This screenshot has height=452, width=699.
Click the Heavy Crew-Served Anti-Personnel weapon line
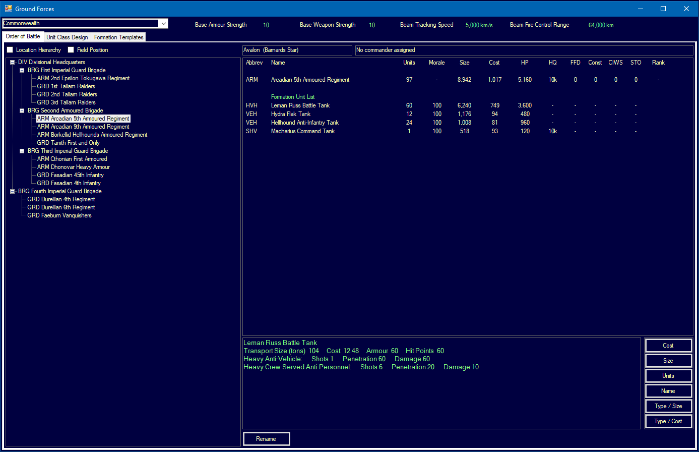(x=361, y=367)
